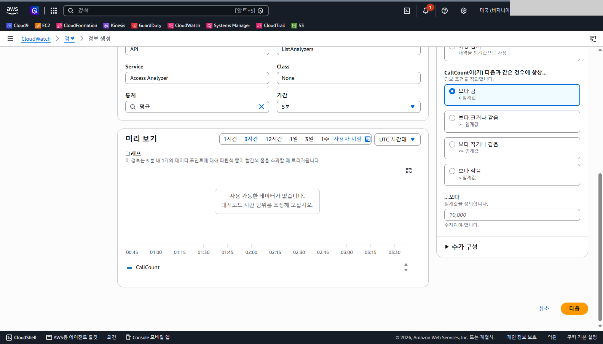Viewport: 603px width, 344px height.
Task: Open 개인 정보 보호 link
Action: click(x=522, y=337)
